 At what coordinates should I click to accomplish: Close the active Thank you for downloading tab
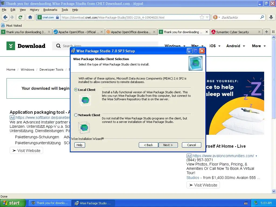(x=207, y=32)
